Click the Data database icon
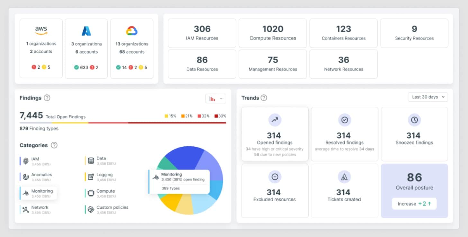 click(x=91, y=160)
